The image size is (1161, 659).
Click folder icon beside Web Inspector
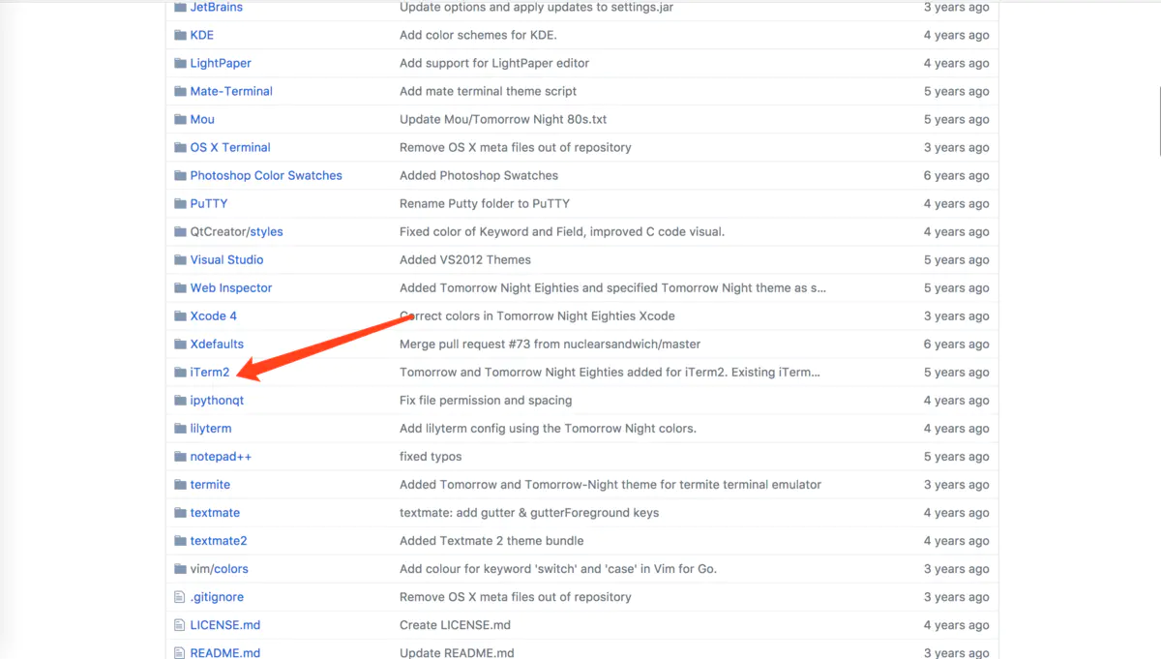pos(180,287)
